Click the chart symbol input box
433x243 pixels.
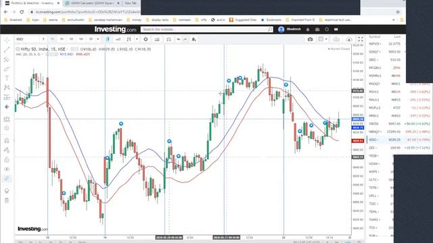(27, 39)
